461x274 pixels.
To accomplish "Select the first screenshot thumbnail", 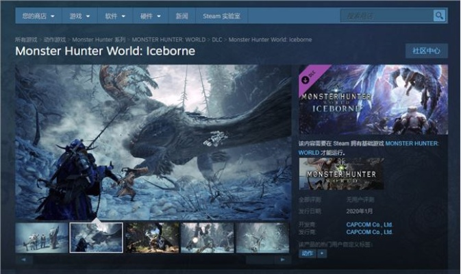I will [42, 237].
